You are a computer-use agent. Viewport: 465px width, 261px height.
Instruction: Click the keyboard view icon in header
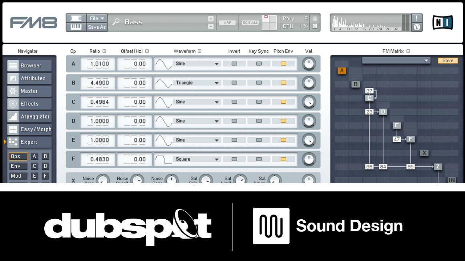[76, 27]
